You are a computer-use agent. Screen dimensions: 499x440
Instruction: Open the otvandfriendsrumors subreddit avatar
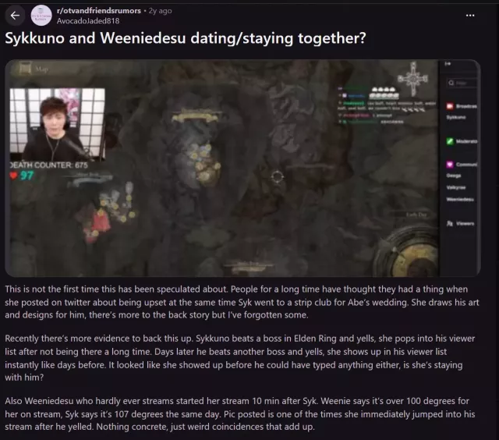click(x=41, y=16)
